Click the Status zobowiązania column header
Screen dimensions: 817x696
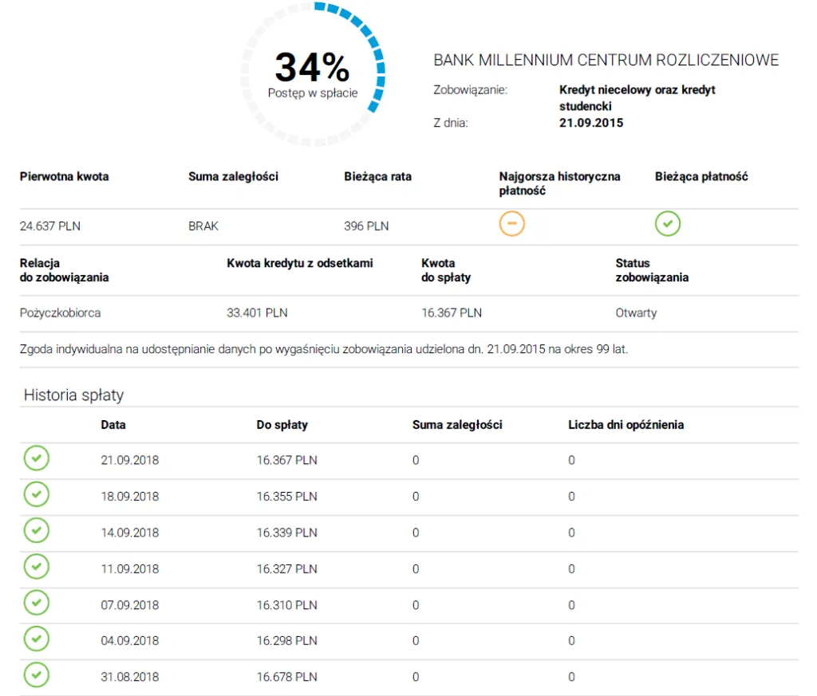coord(652,270)
